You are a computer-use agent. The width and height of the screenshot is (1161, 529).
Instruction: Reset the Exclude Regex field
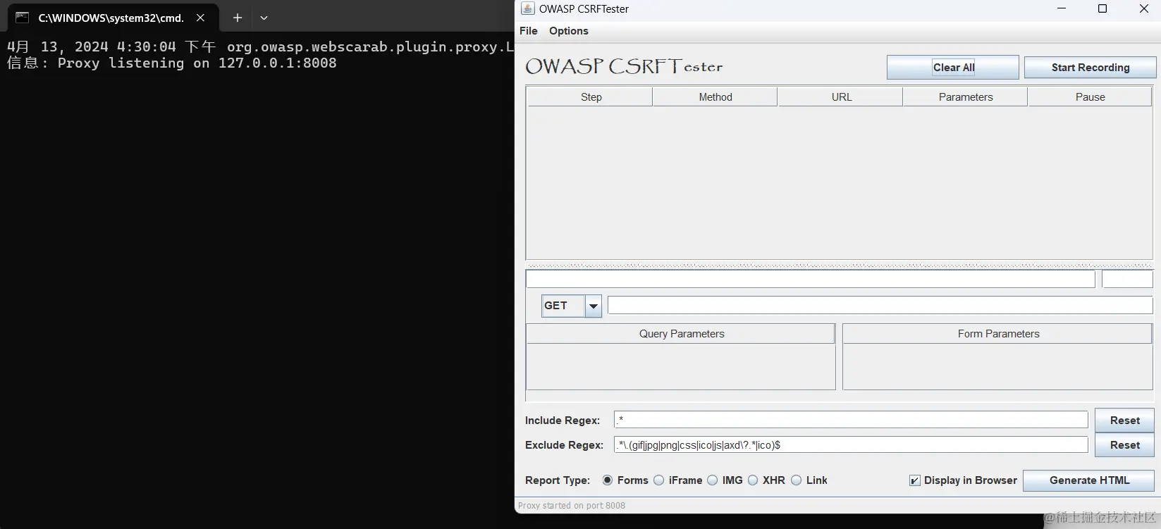[x=1124, y=445]
